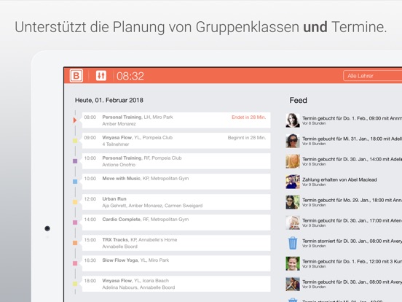Click the avatar of the first feed entry
This screenshot has width=402, height=302.
pos(293,120)
